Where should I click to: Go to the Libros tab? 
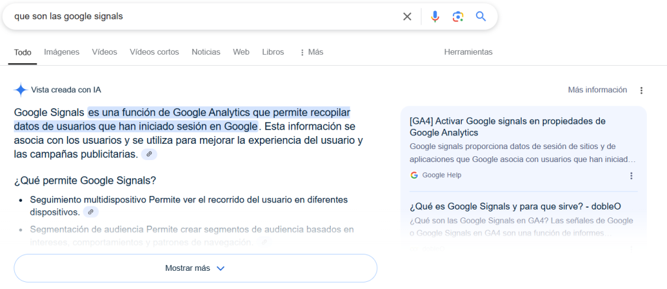coord(273,52)
